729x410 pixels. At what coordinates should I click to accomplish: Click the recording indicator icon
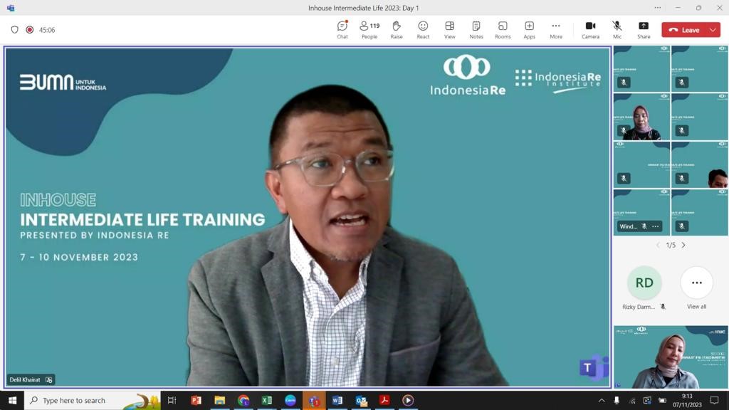tap(30, 30)
